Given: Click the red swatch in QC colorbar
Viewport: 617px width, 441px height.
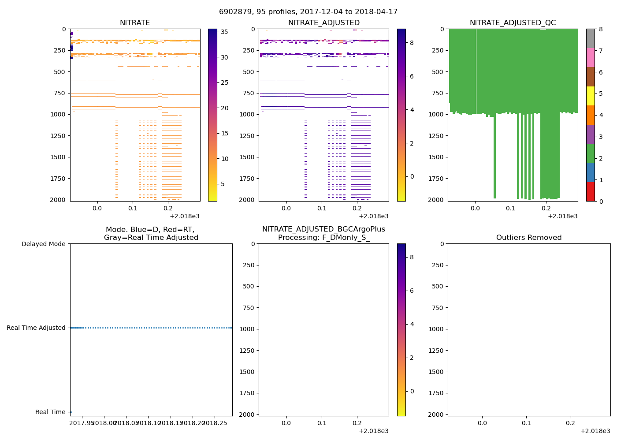Looking at the screenshot, I should click(590, 192).
